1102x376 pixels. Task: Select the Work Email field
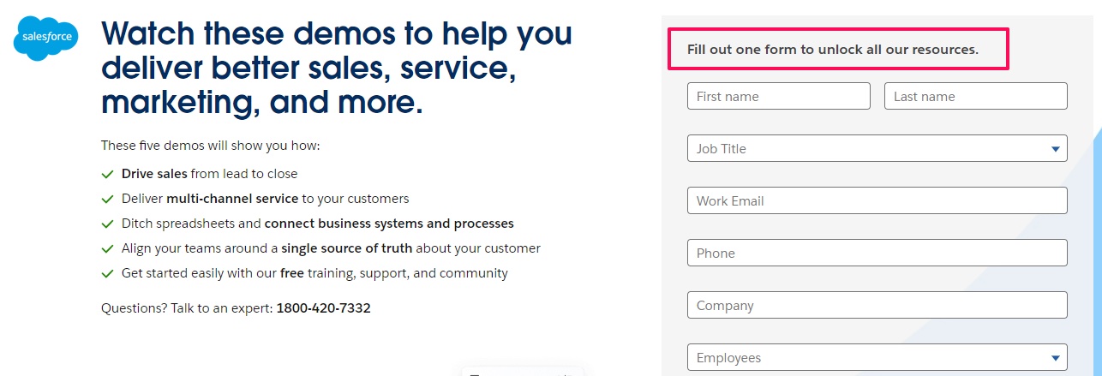coord(877,200)
